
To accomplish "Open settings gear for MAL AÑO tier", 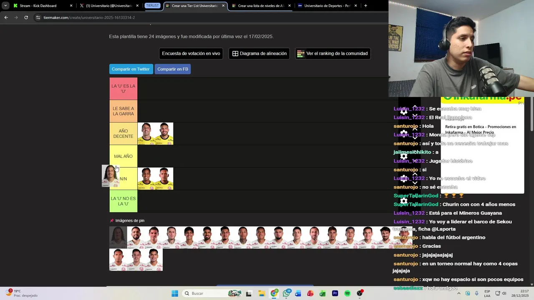I will pos(404,156).
